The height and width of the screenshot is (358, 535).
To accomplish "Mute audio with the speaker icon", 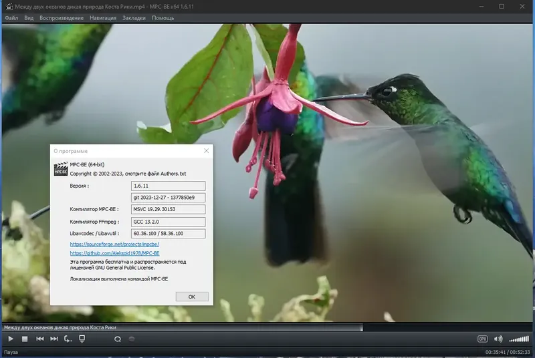I will [498, 339].
